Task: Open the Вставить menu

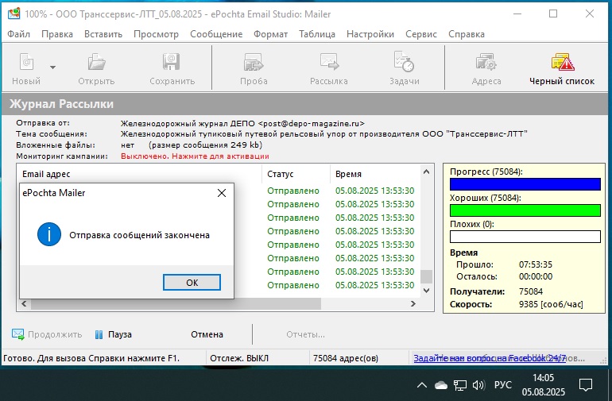Action: (103, 34)
